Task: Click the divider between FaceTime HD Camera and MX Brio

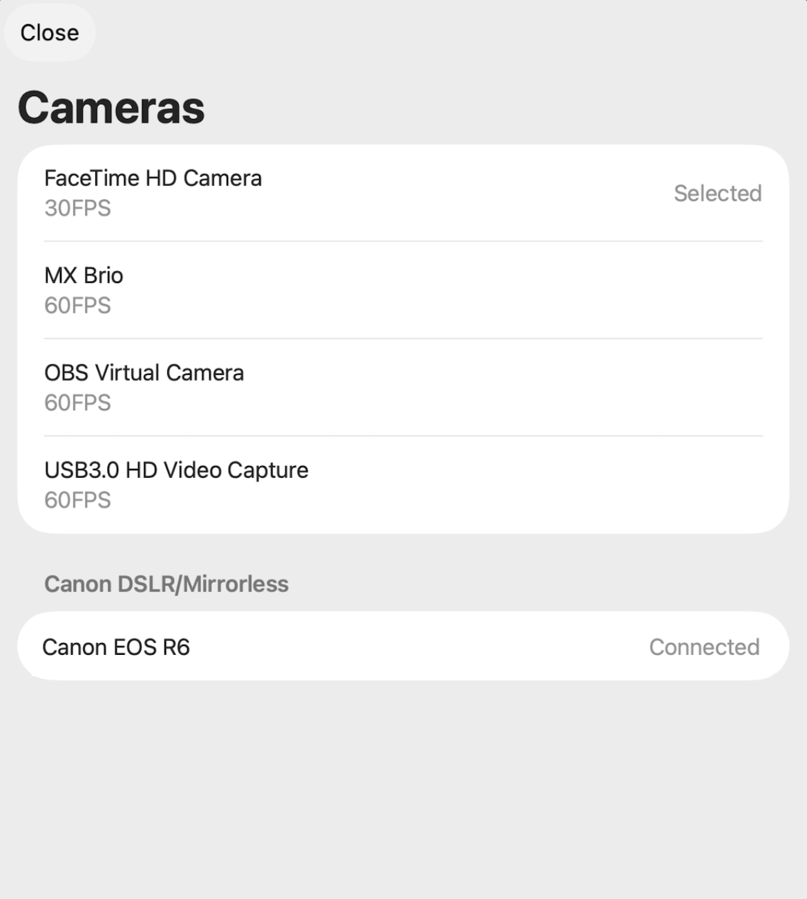Action: point(403,241)
